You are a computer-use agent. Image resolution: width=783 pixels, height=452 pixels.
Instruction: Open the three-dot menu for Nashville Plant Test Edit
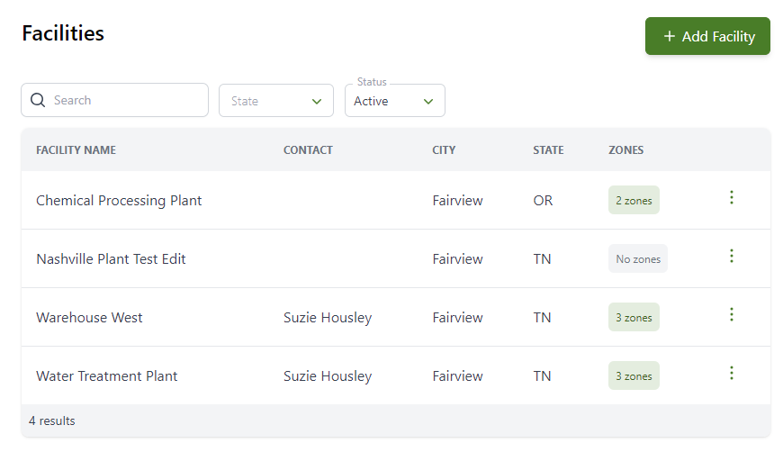pyautogui.click(x=732, y=257)
